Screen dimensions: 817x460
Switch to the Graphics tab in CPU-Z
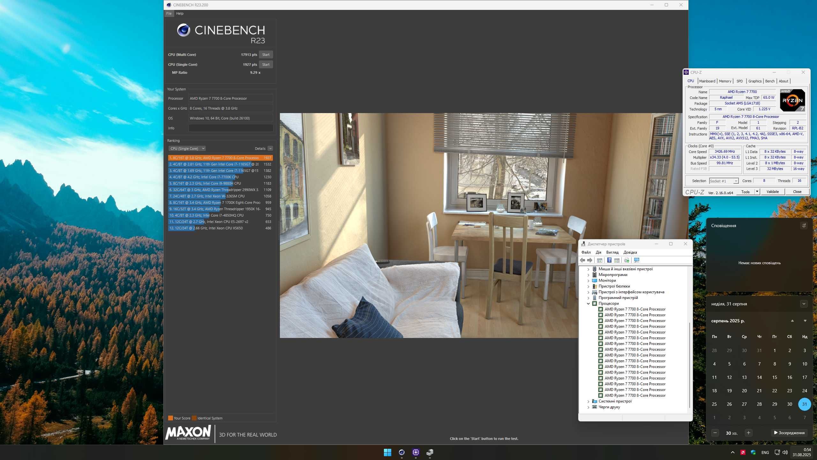pyautogui.click(x=755, y=81)
